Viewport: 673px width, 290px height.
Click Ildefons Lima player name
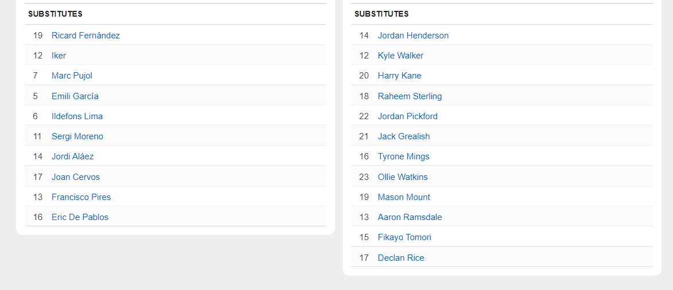[x=77, y=116]
